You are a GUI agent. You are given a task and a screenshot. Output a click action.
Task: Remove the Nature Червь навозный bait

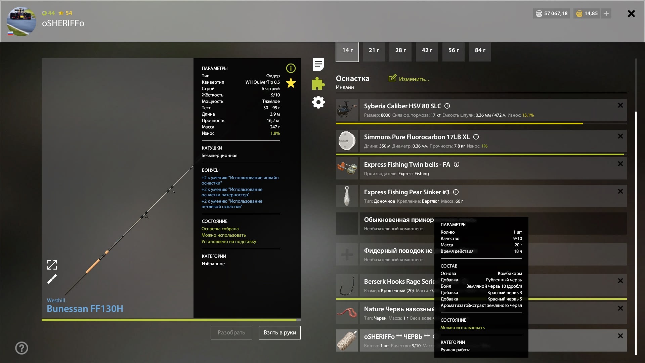(620, 308)
